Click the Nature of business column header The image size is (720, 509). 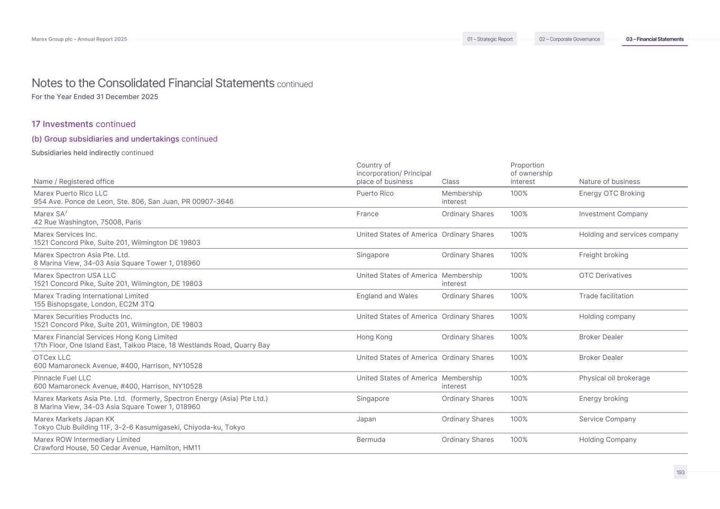609,182
